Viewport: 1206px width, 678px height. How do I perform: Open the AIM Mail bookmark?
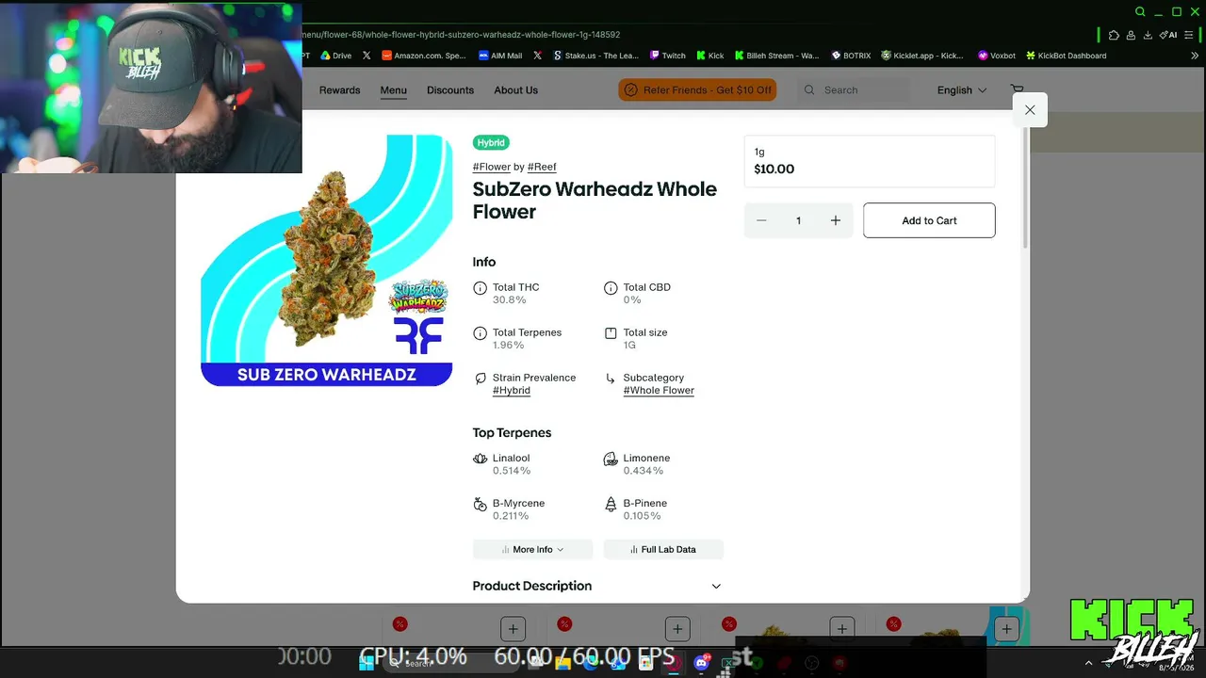point(500,56)
